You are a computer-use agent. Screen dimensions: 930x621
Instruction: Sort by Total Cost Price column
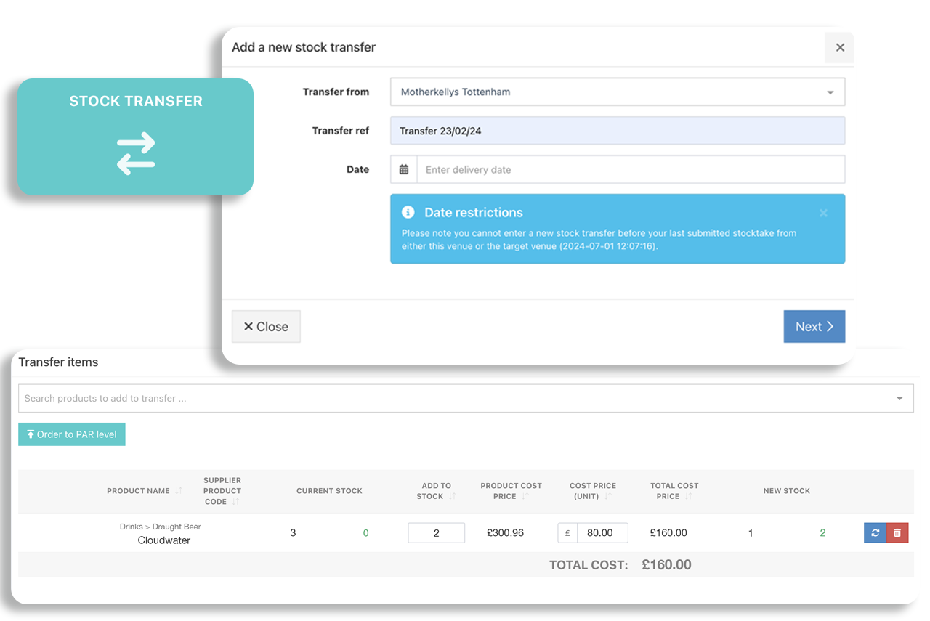[x=688, y=497]
